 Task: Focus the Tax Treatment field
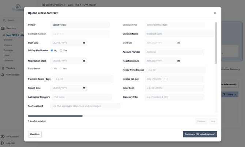[x=85, y=106]
